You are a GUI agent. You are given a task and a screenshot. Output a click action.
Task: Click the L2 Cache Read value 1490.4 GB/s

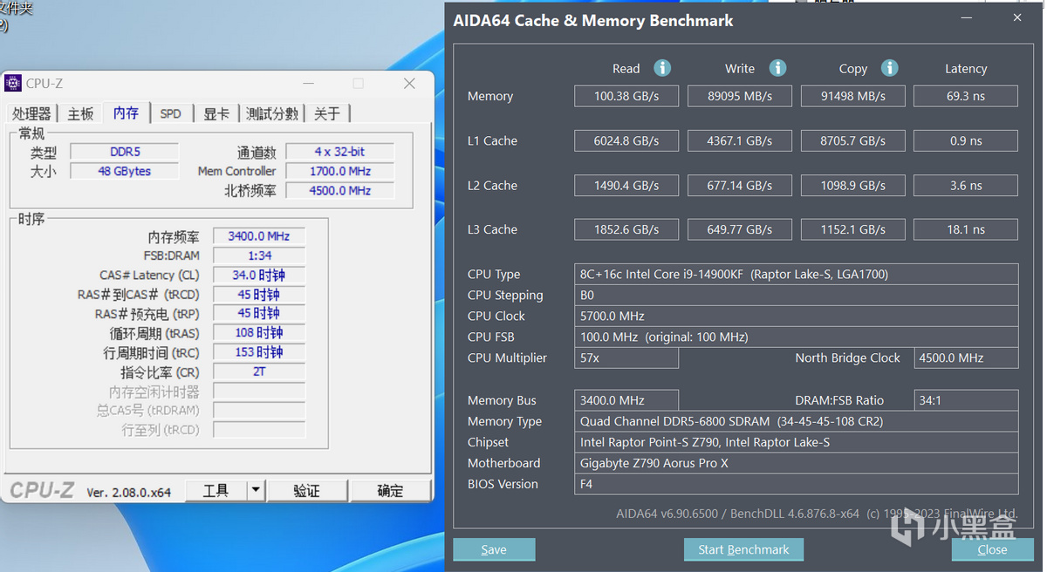626,185
